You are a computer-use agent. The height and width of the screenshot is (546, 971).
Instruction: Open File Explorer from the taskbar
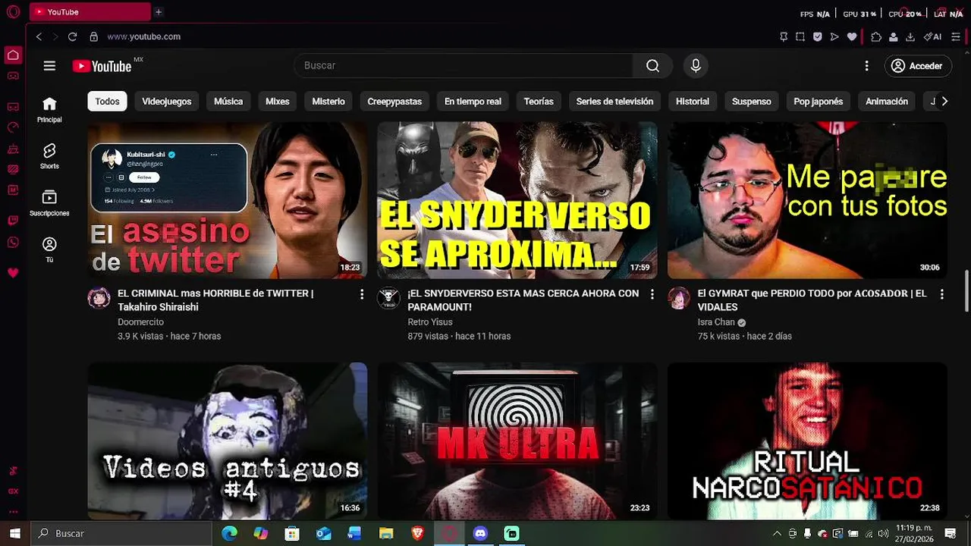pos(386,533)
